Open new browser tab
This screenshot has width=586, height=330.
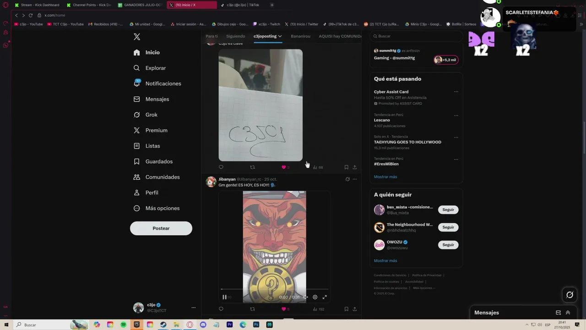pos(272,5)
